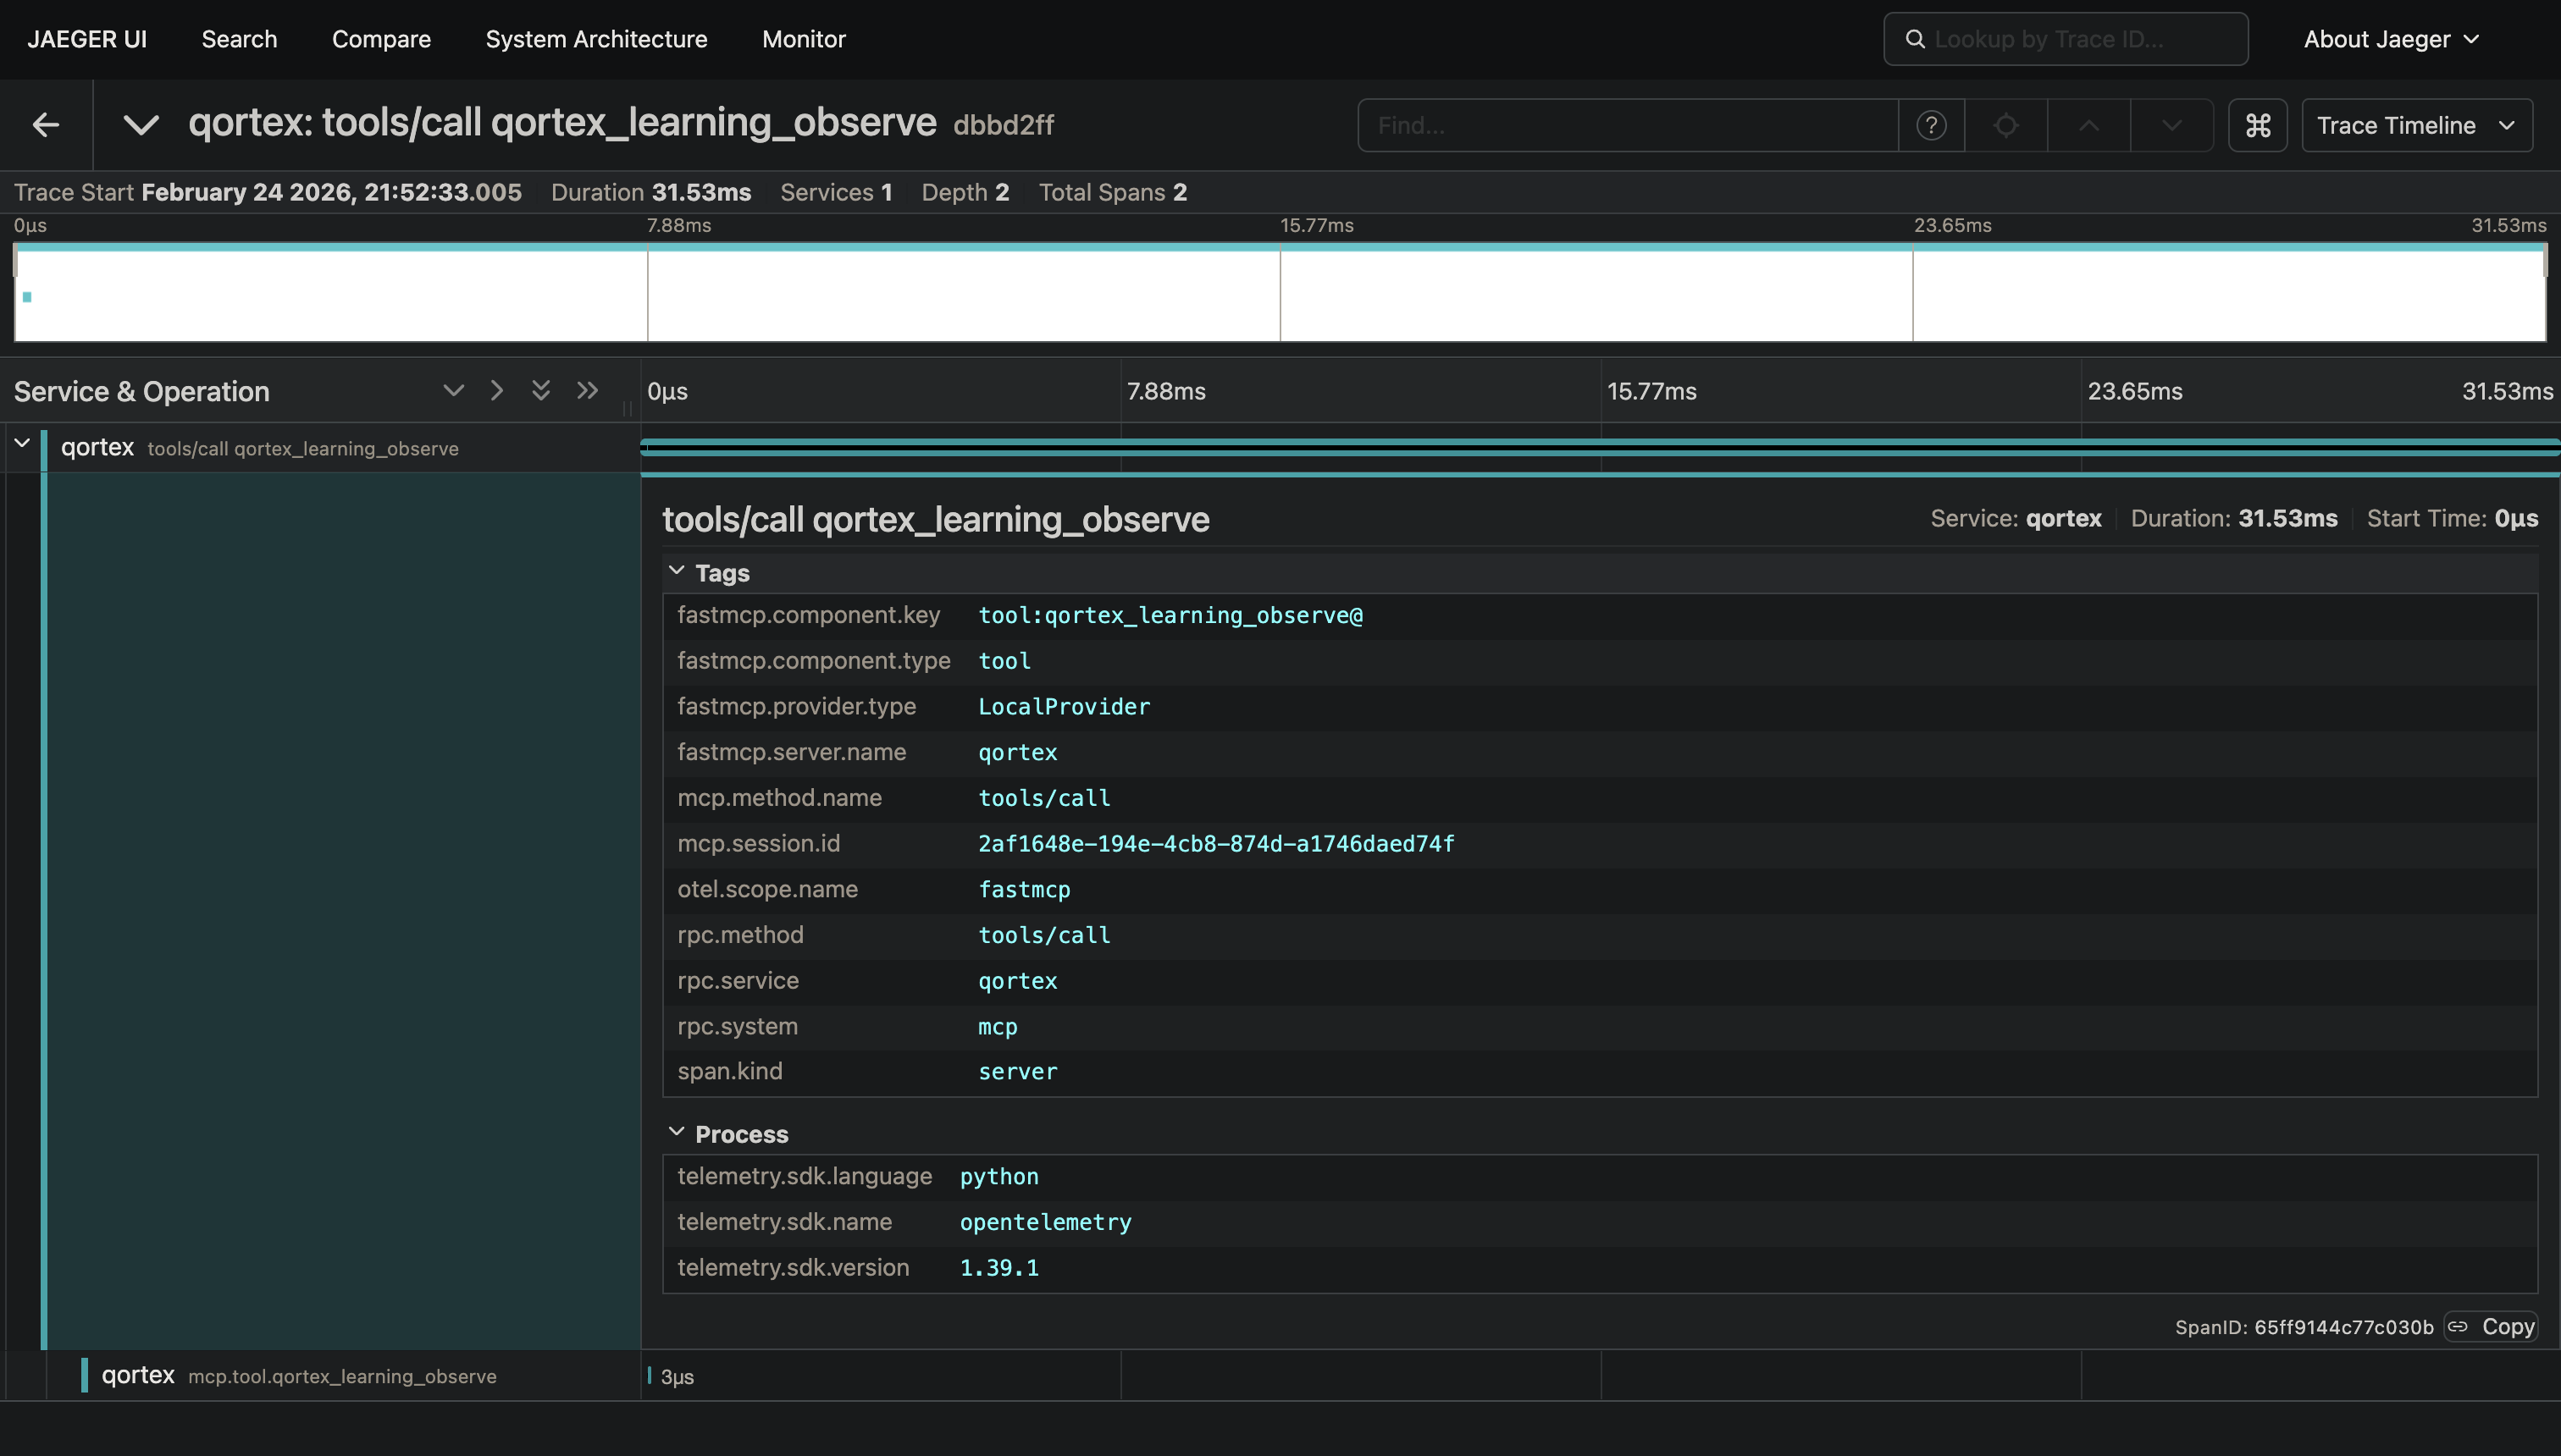Click the fastmcp.component.type tool row
The width and height of the screenshot is (2561, 1456).
pyautogui.click(x=1600, y=662)
